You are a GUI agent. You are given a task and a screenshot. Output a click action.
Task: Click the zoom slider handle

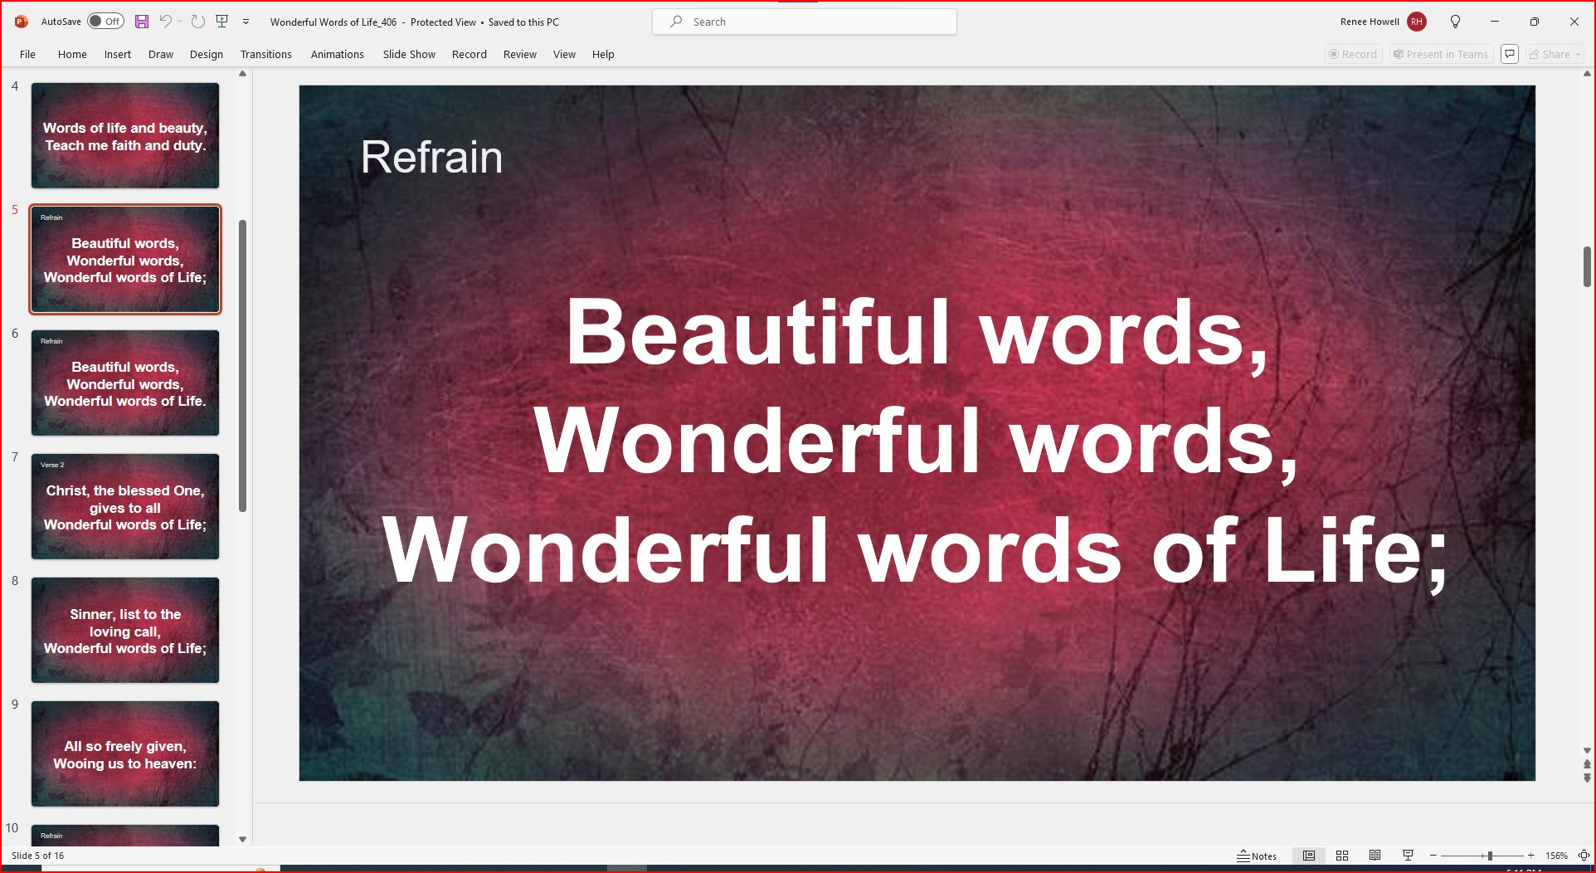(x=1490, y=856)
